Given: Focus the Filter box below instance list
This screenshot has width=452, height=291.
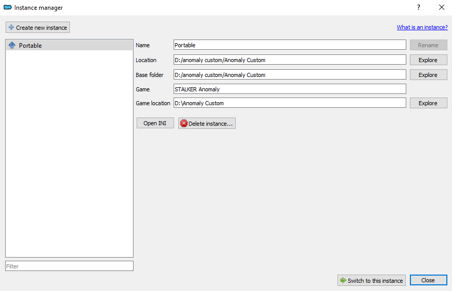Looking at the screenshot, I should [x=69, y=266].
